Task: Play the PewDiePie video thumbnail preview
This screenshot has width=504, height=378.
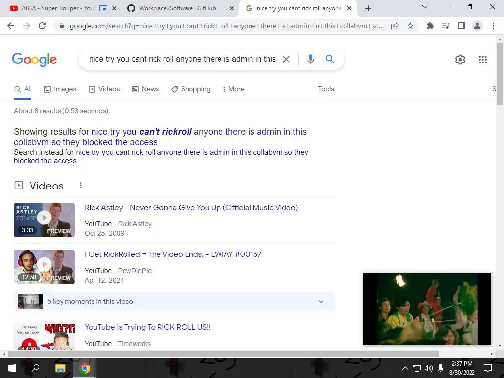Action: (44, 267)
